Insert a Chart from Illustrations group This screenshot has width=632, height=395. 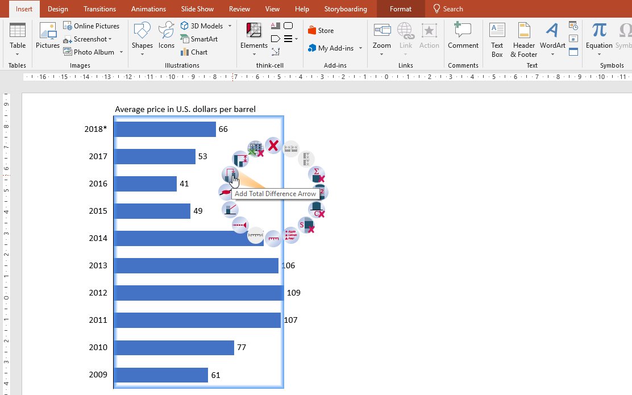tap(194, 52)
